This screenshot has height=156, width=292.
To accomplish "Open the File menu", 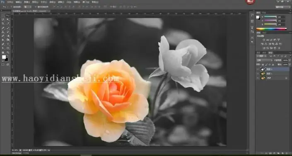I will click(x=10, y=2).
